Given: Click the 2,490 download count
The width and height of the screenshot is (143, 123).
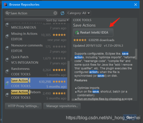Looking at the screenshot, I should tap(47, 94).
